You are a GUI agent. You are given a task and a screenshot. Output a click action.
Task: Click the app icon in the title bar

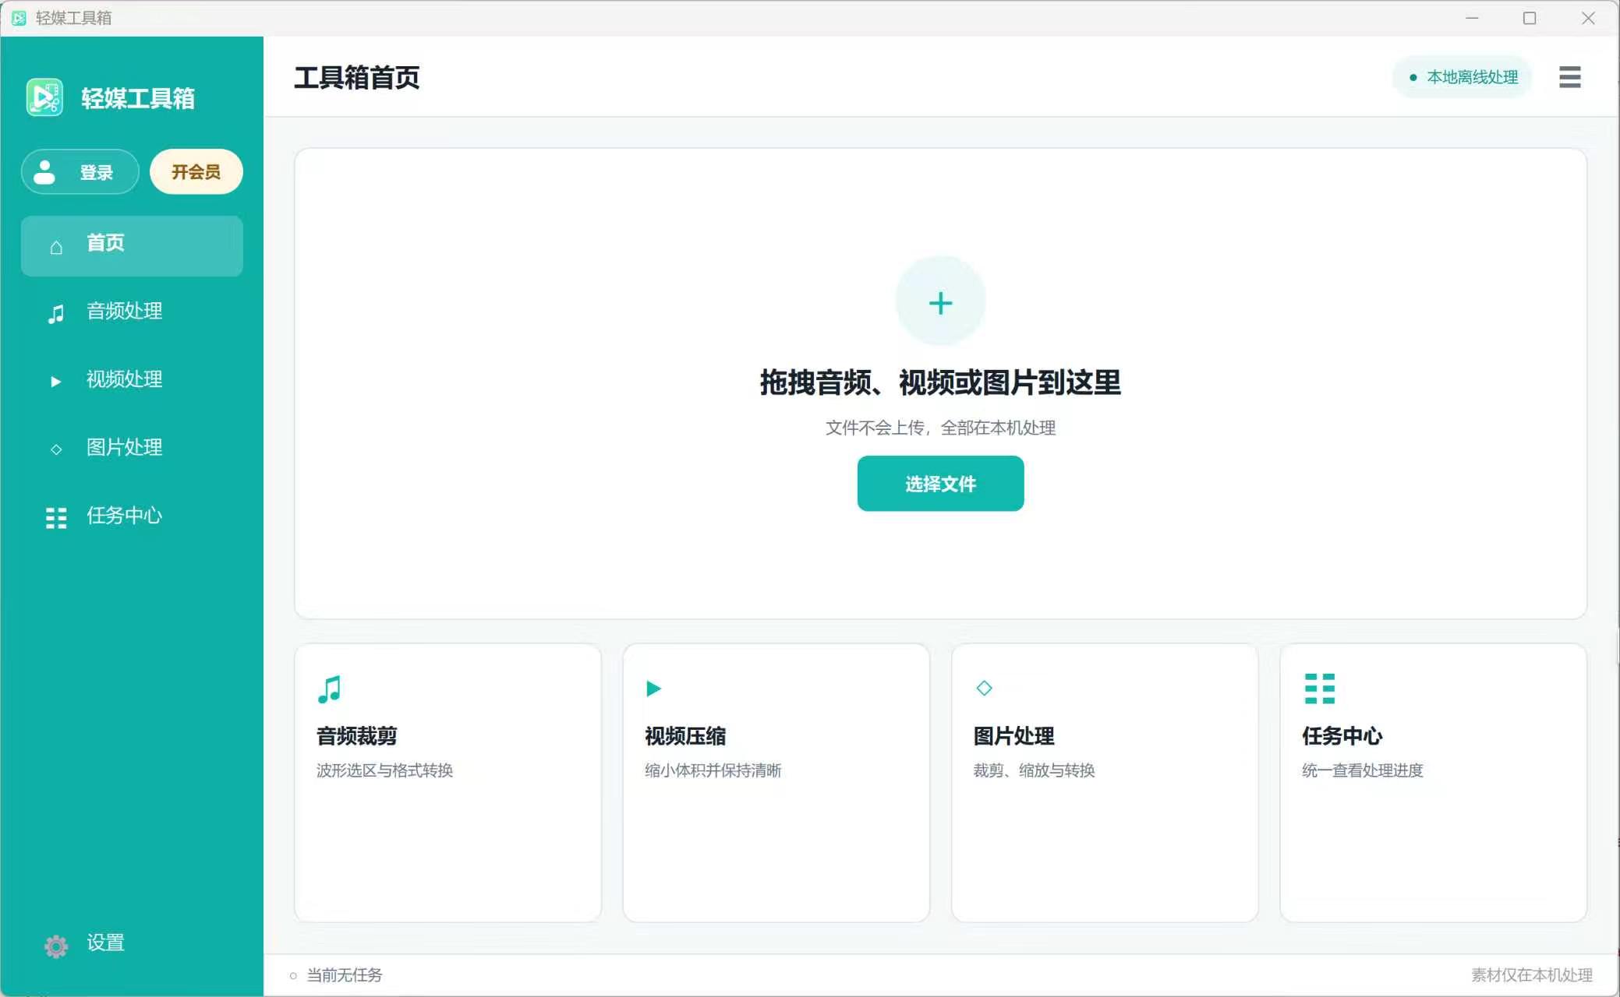[x=19, y=18]
